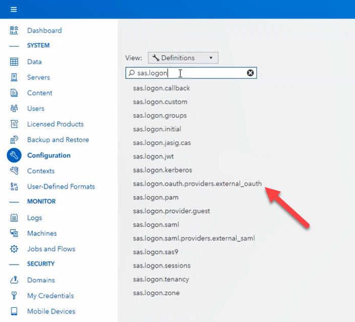Go to the Machines label
The image size is (355, 322).
[x=42, y=233]
